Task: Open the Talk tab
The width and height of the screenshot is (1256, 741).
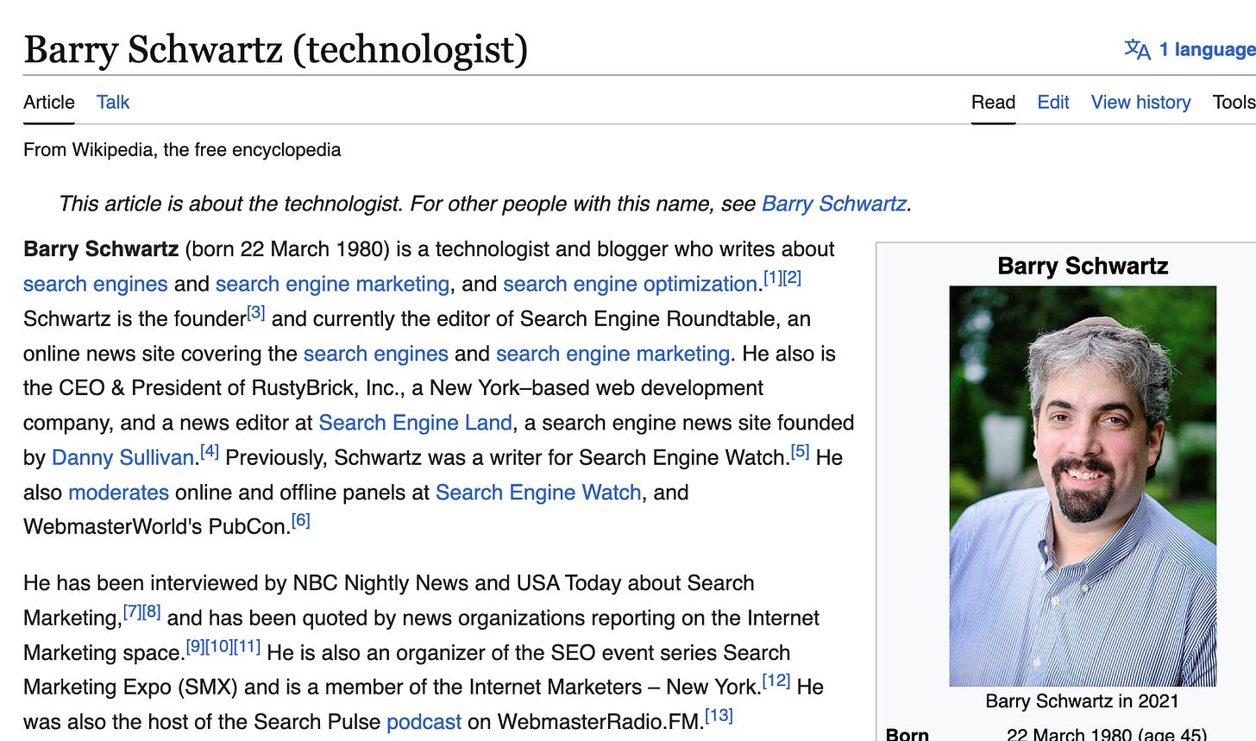Action: (113, 102)
